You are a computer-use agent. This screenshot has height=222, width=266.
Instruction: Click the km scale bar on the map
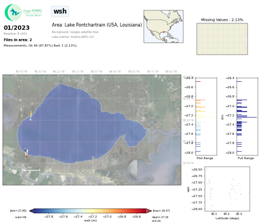tap(31, 170)
